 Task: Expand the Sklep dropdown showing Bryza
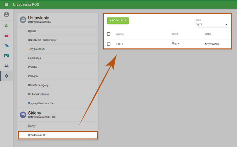[211, 24]
